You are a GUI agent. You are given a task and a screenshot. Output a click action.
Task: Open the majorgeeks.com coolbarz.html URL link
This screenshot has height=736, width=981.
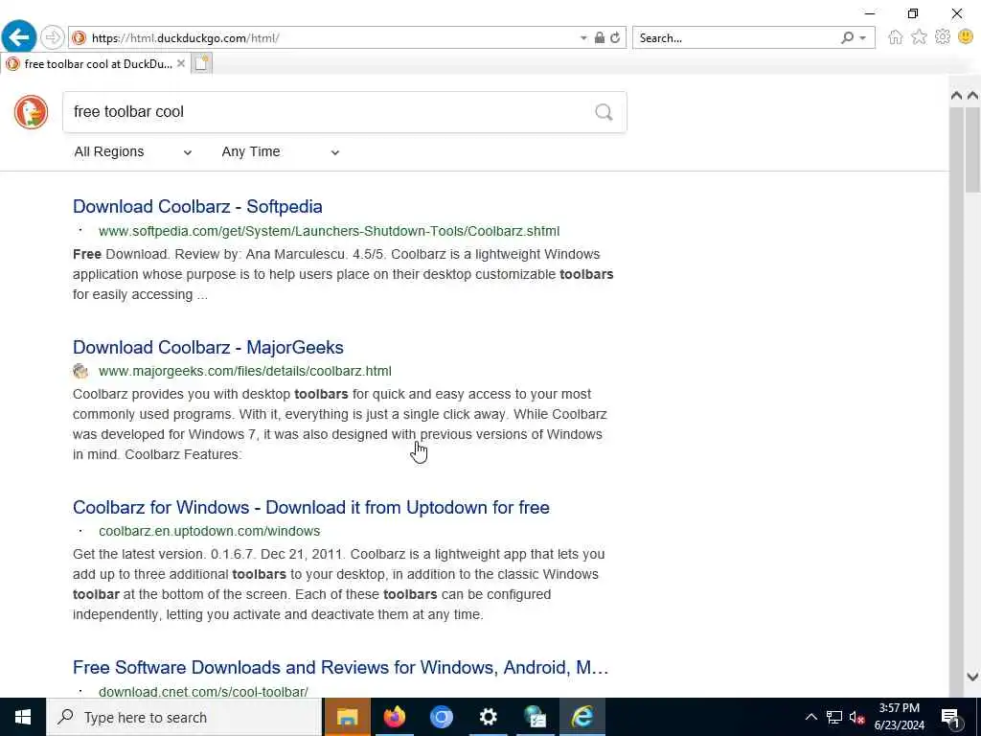pyautogui.click(x=245, y=371)
